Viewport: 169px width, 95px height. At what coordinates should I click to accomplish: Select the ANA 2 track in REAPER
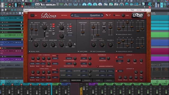5,40
